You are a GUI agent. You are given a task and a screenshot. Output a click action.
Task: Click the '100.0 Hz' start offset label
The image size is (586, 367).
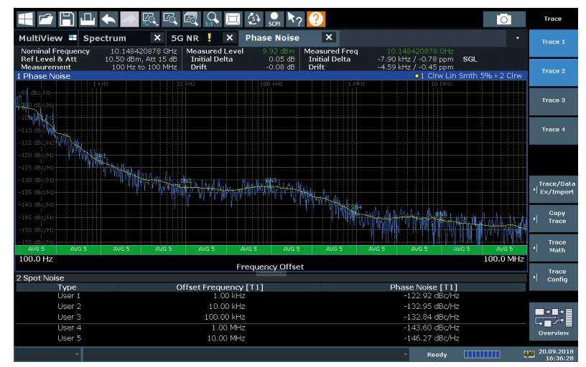36,259
